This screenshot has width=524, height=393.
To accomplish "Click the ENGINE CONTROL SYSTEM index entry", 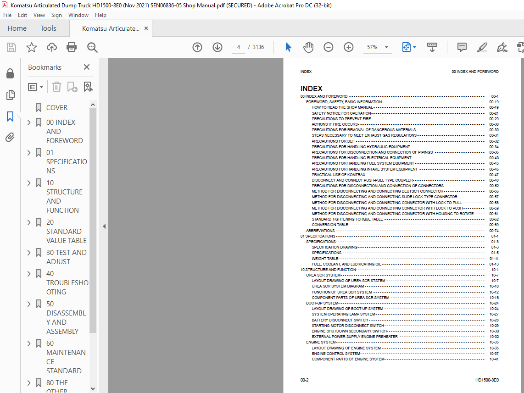I will tap(336, 354).
